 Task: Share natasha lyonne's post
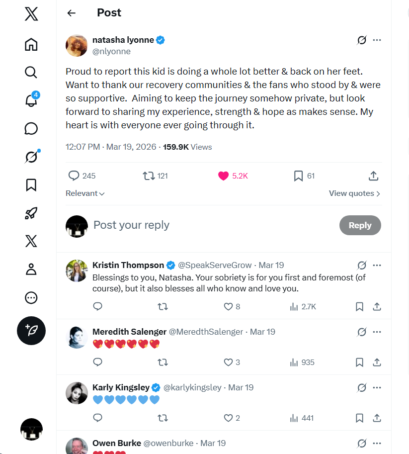pos(374,176)
